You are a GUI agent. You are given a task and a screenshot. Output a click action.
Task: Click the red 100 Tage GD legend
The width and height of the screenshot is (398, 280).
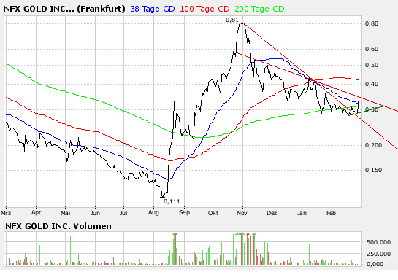coord(204,9)
